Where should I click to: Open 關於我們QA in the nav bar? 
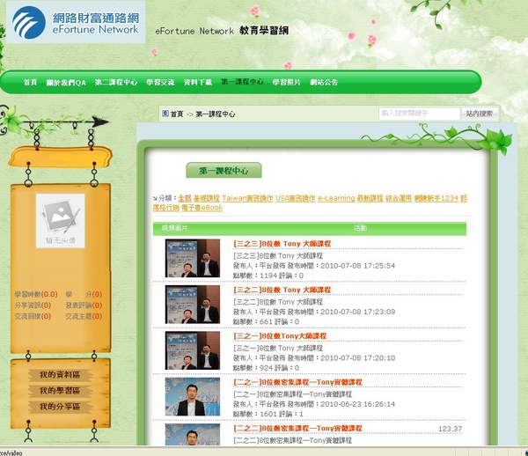coord(66,83)
